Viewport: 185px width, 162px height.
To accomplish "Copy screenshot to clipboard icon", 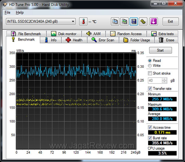I will (x=124, y=21).
